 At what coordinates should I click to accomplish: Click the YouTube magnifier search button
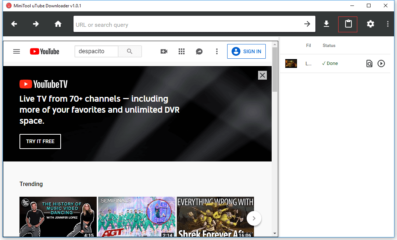coord(130,51)
